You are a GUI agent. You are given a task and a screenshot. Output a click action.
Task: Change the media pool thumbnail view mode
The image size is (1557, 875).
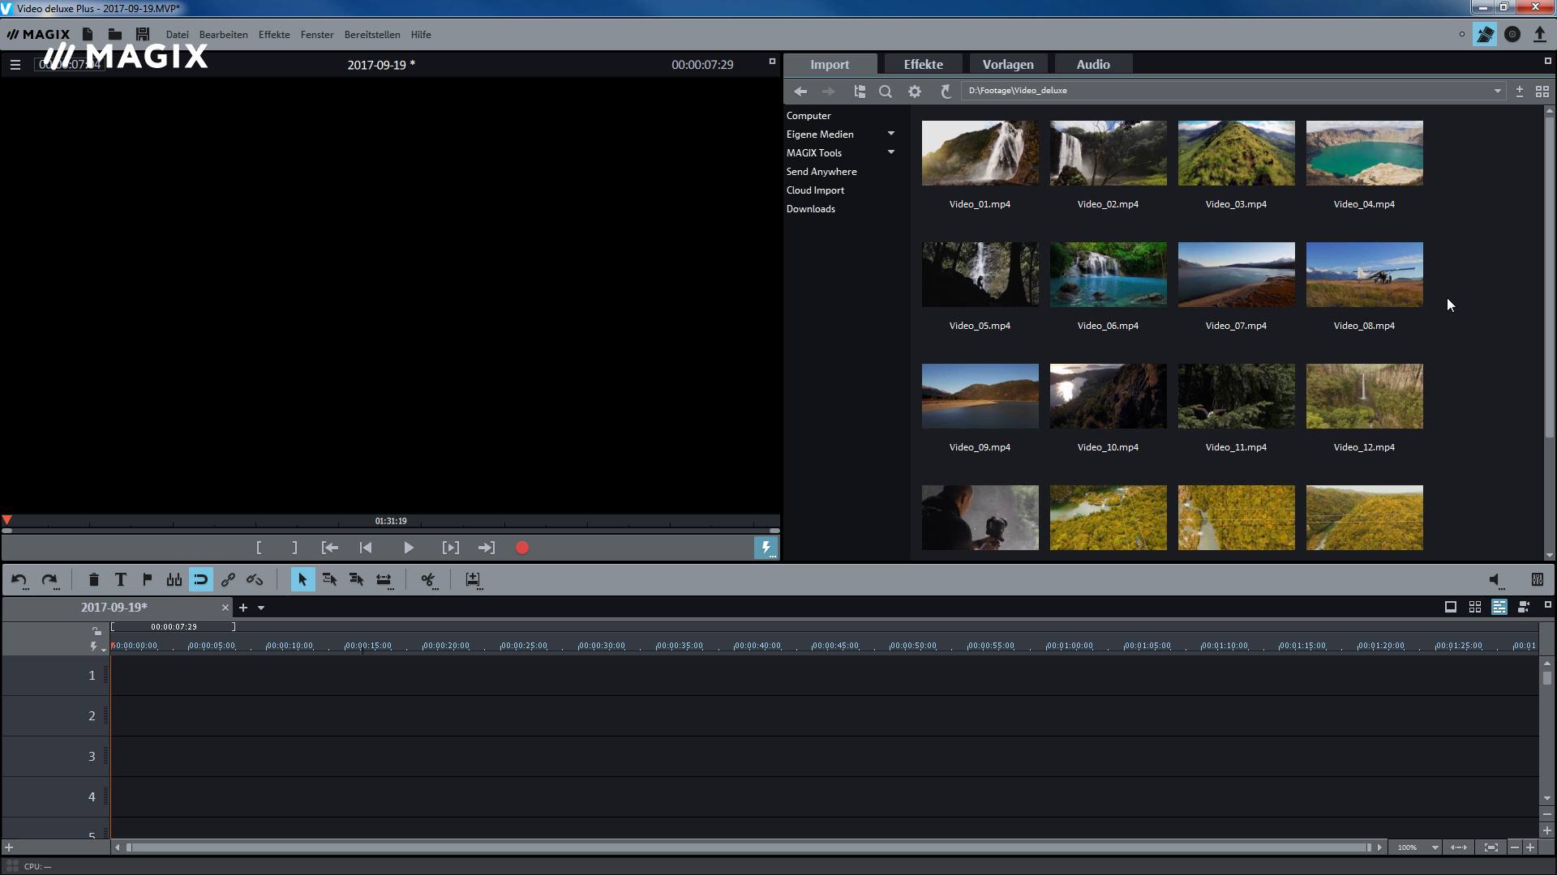[1542, 92]
